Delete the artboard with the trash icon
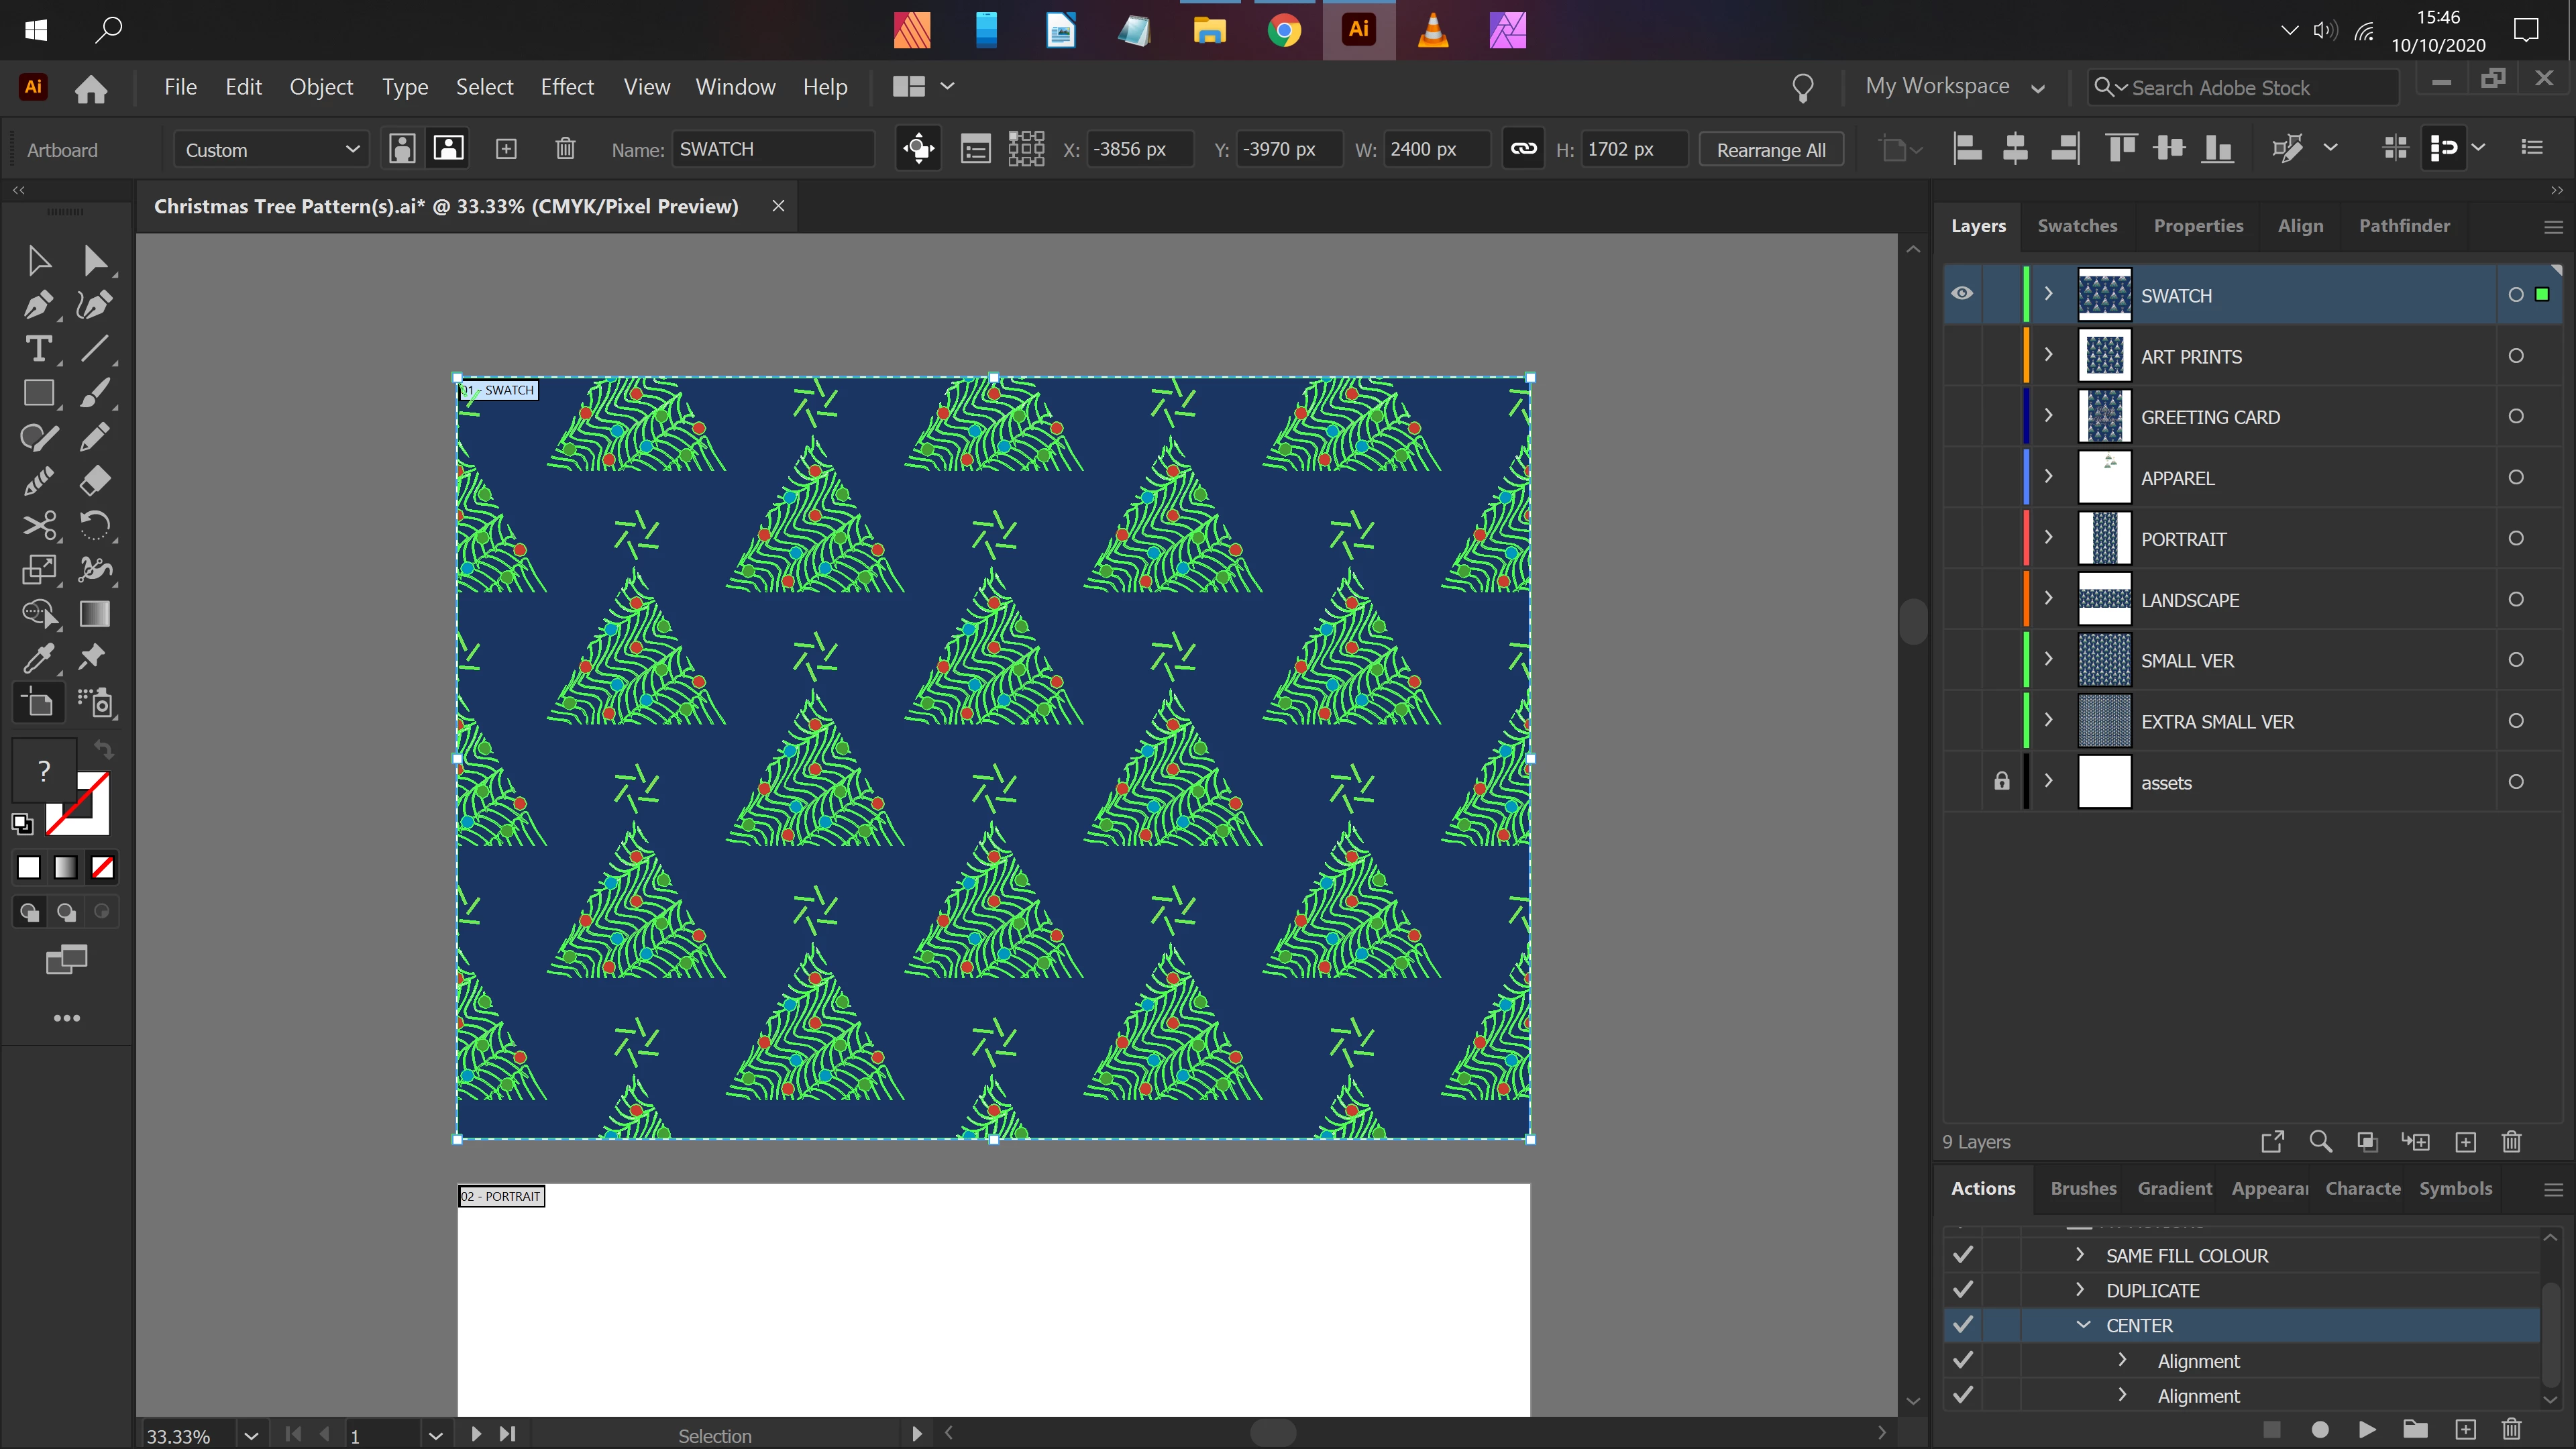Viewport: 2576px width, 1449px height. point(565,149)
